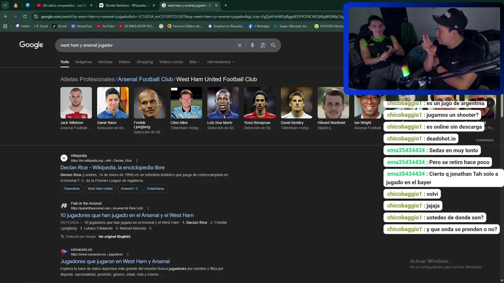504x283 pixels.
Task: Open the tab search dropdown arrow
Action: [x=5, y=6]
